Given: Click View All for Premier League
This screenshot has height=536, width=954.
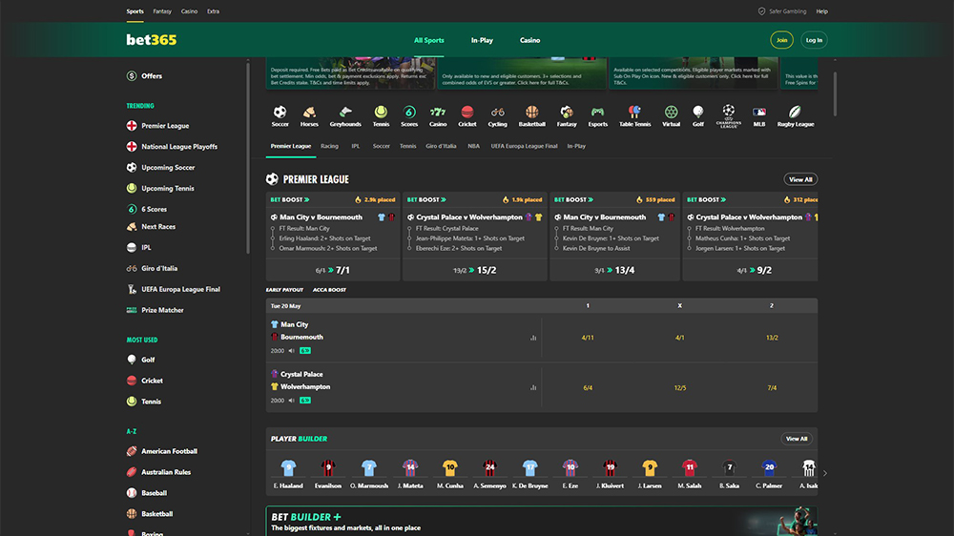Looking at the screenshot, I should pos(800,179).
